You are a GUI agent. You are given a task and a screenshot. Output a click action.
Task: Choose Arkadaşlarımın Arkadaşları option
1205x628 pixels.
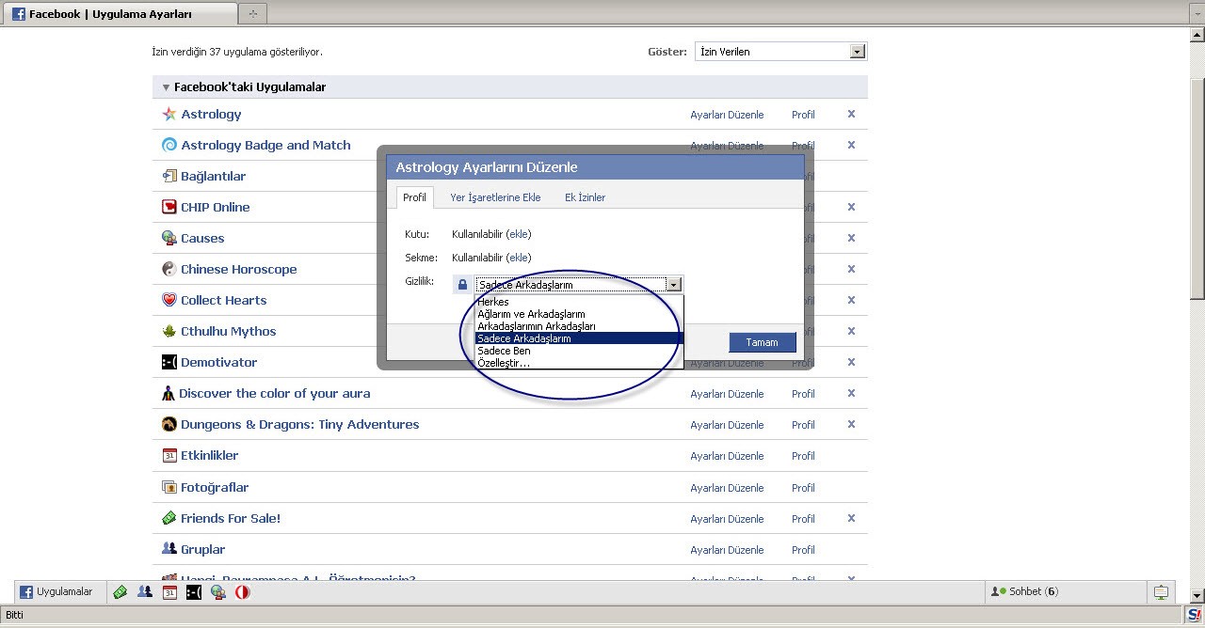tap(579, 326)
